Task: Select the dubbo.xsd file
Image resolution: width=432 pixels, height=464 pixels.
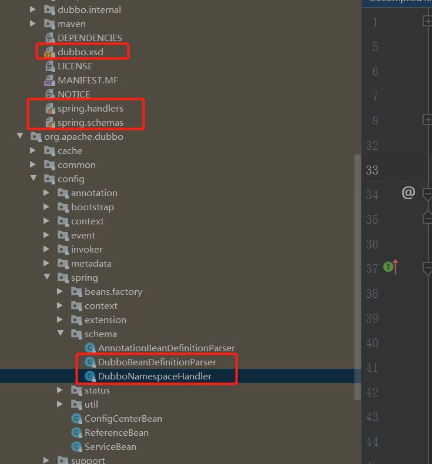Action: (81, 52)
